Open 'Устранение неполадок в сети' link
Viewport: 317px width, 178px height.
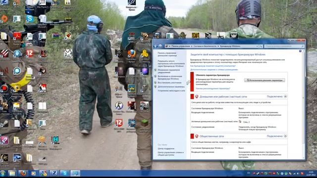pos(171,90)
